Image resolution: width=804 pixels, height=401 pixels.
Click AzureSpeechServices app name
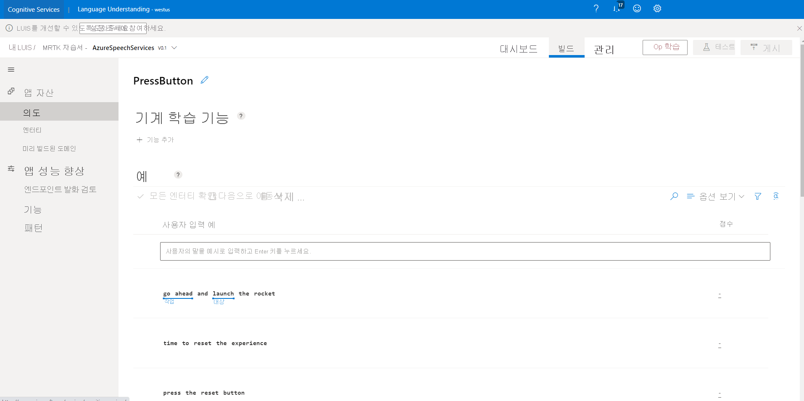click(x=123, y=48)
